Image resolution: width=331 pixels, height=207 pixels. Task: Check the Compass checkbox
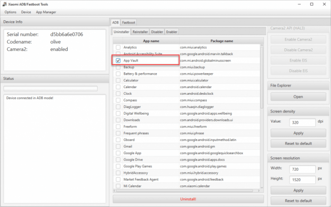point(118,100)
